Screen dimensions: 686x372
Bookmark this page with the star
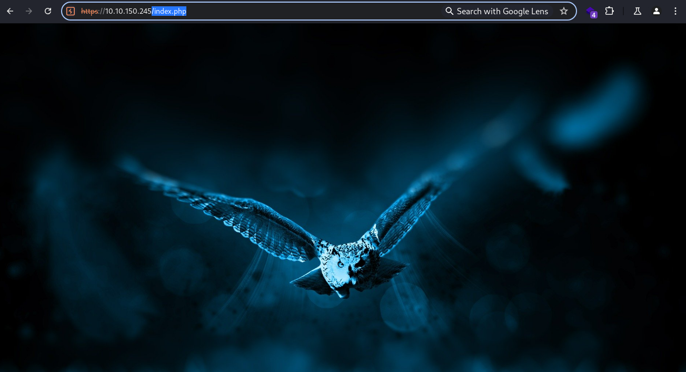564,11
